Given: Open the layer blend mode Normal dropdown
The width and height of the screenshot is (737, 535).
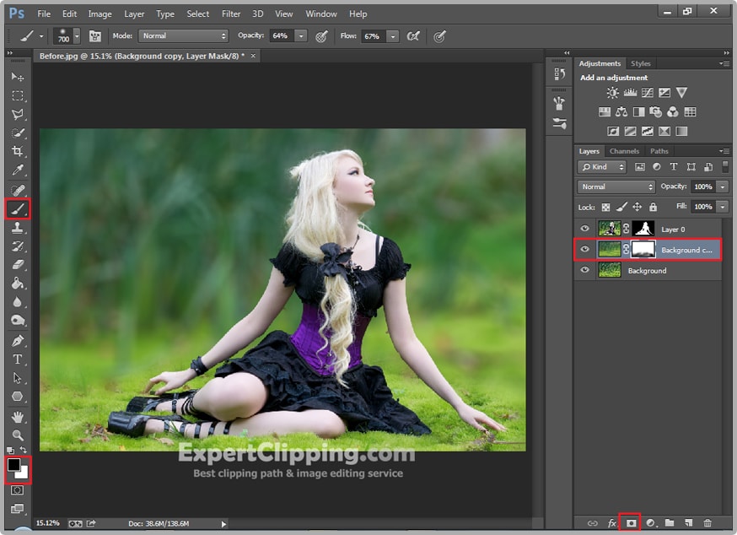Looking at the screenshot, I should coord(616,186).
